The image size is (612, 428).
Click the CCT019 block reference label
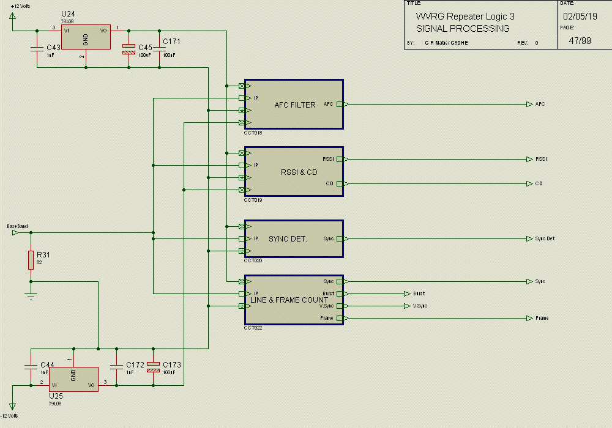253,200
